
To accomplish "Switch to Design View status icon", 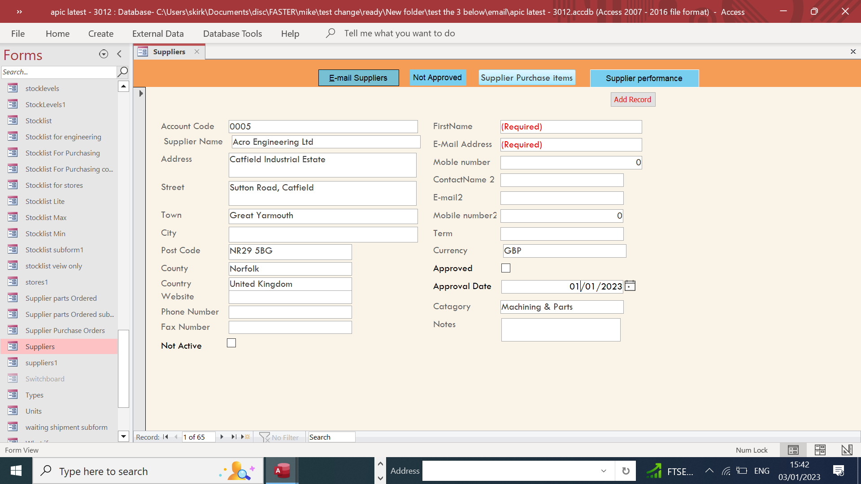I will (x=847, y=450).
